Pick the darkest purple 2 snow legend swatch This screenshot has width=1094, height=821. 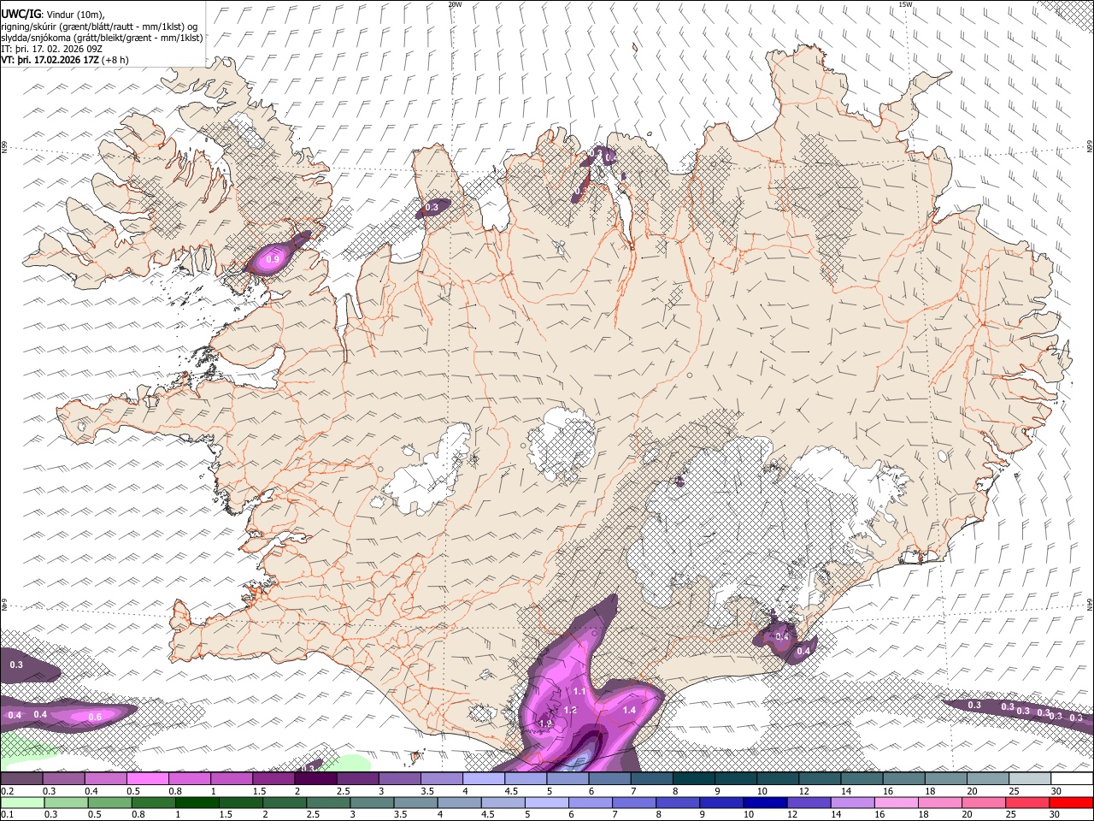pos(316,779)
